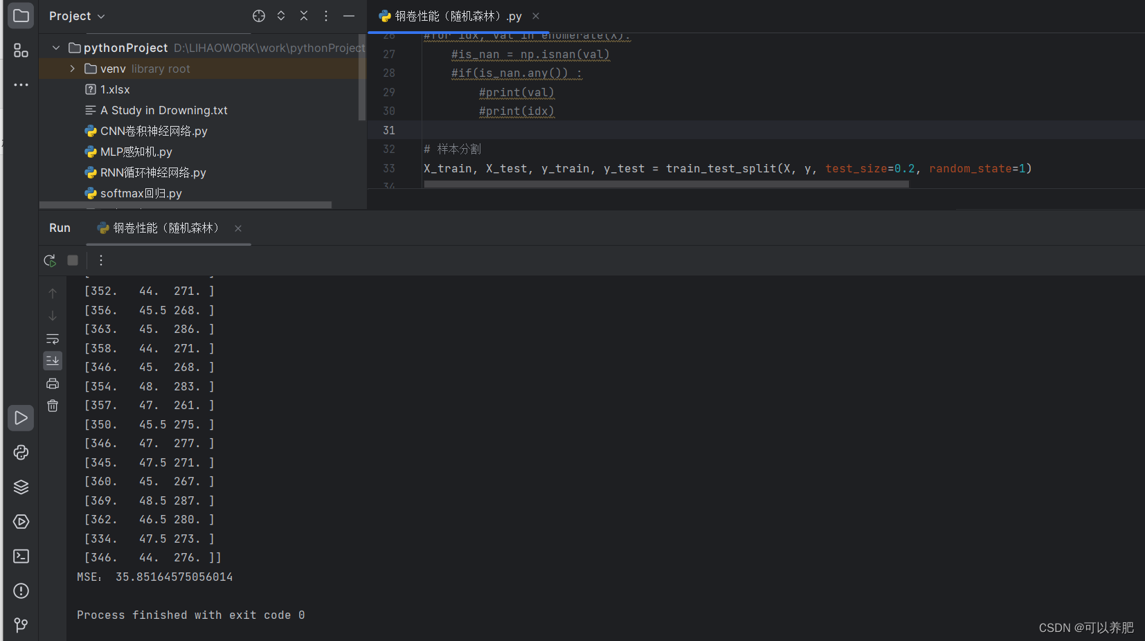
Task: Stop the running process square button
Action: pyautogui.click(x=73, y=260)
